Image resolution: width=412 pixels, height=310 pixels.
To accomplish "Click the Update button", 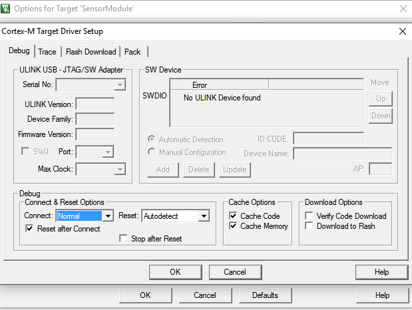I will click(235, 170).
